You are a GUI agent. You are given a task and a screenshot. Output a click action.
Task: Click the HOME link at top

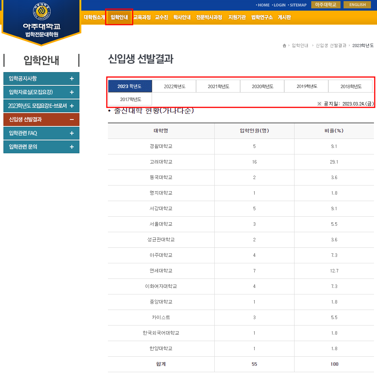263,5
